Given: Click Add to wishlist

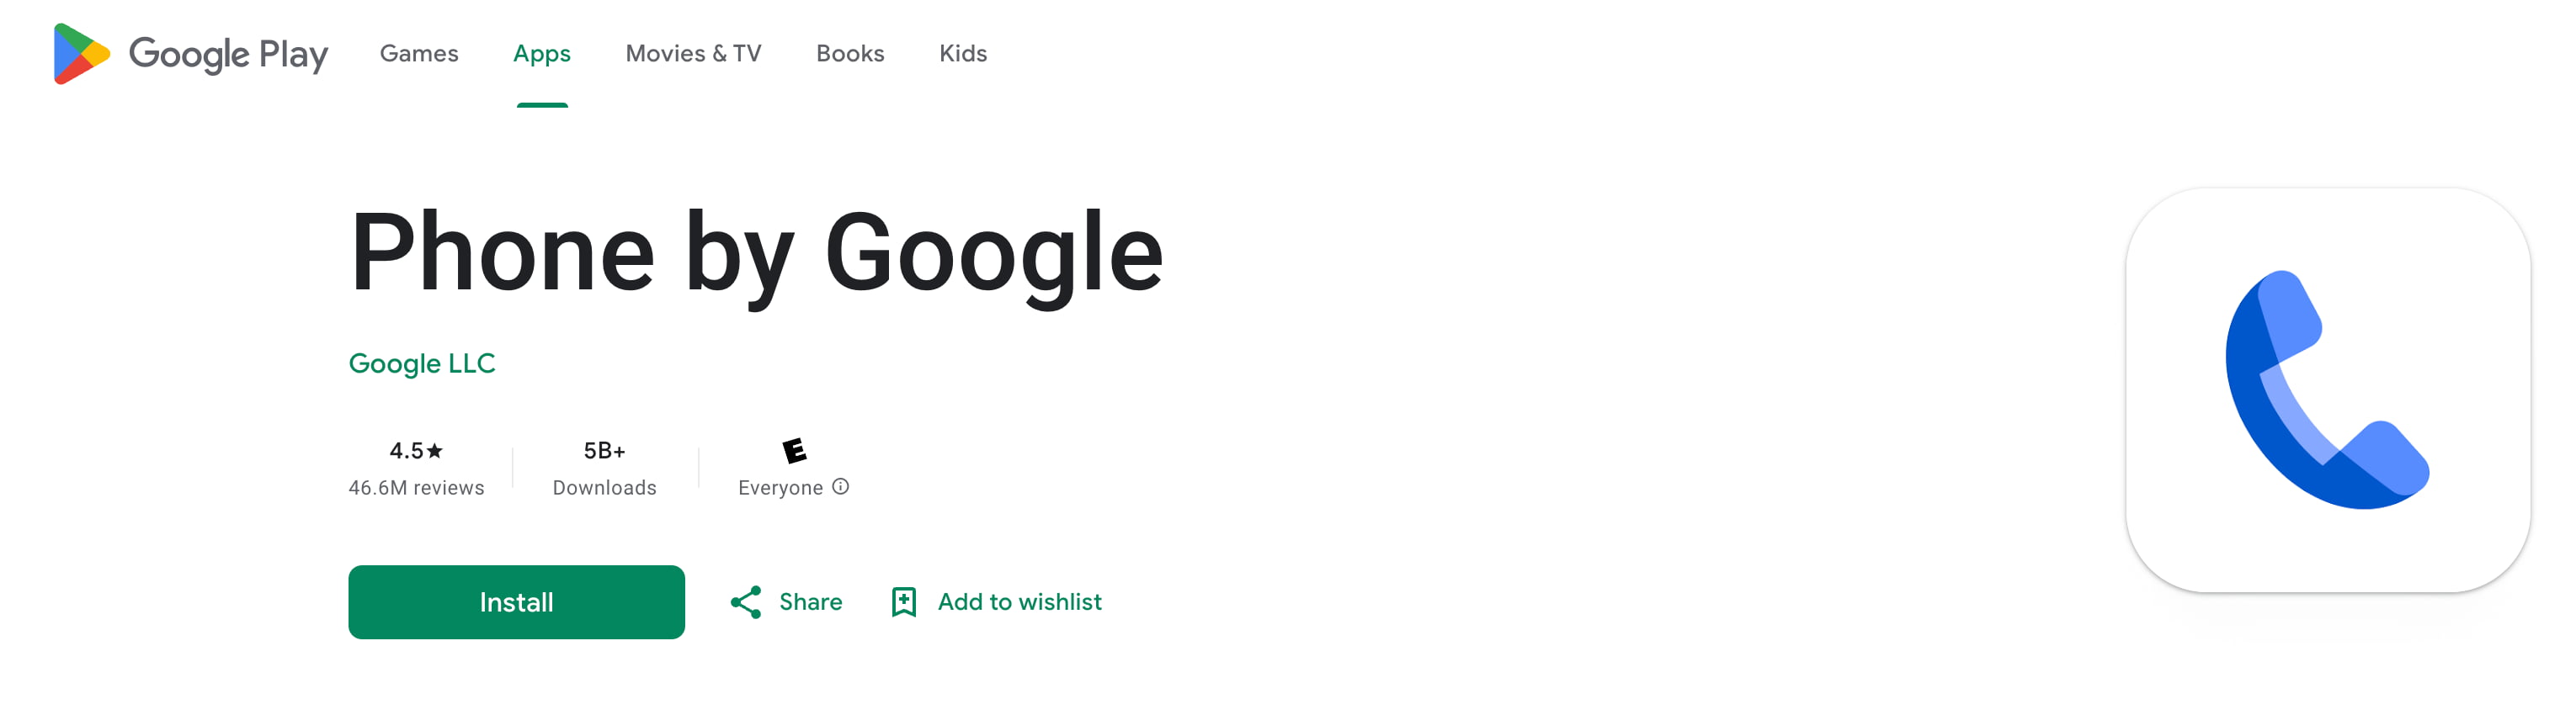Looking at the screenshot, I should 1019,602.
